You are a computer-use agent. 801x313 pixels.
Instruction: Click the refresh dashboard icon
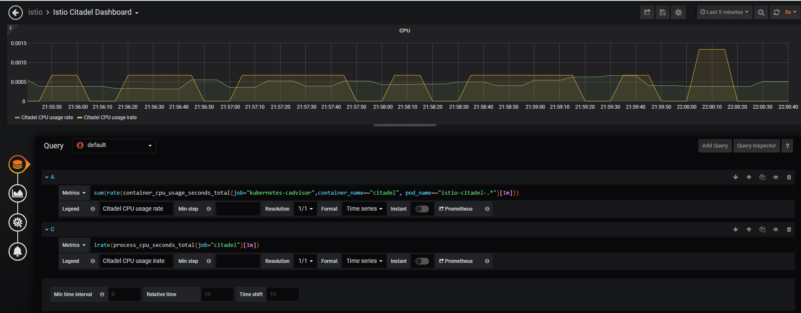point(777,12)
